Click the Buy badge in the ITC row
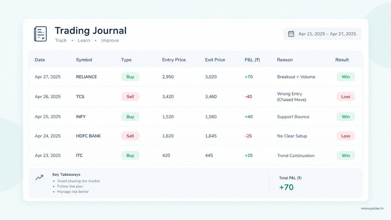 [x=130, y=155]
